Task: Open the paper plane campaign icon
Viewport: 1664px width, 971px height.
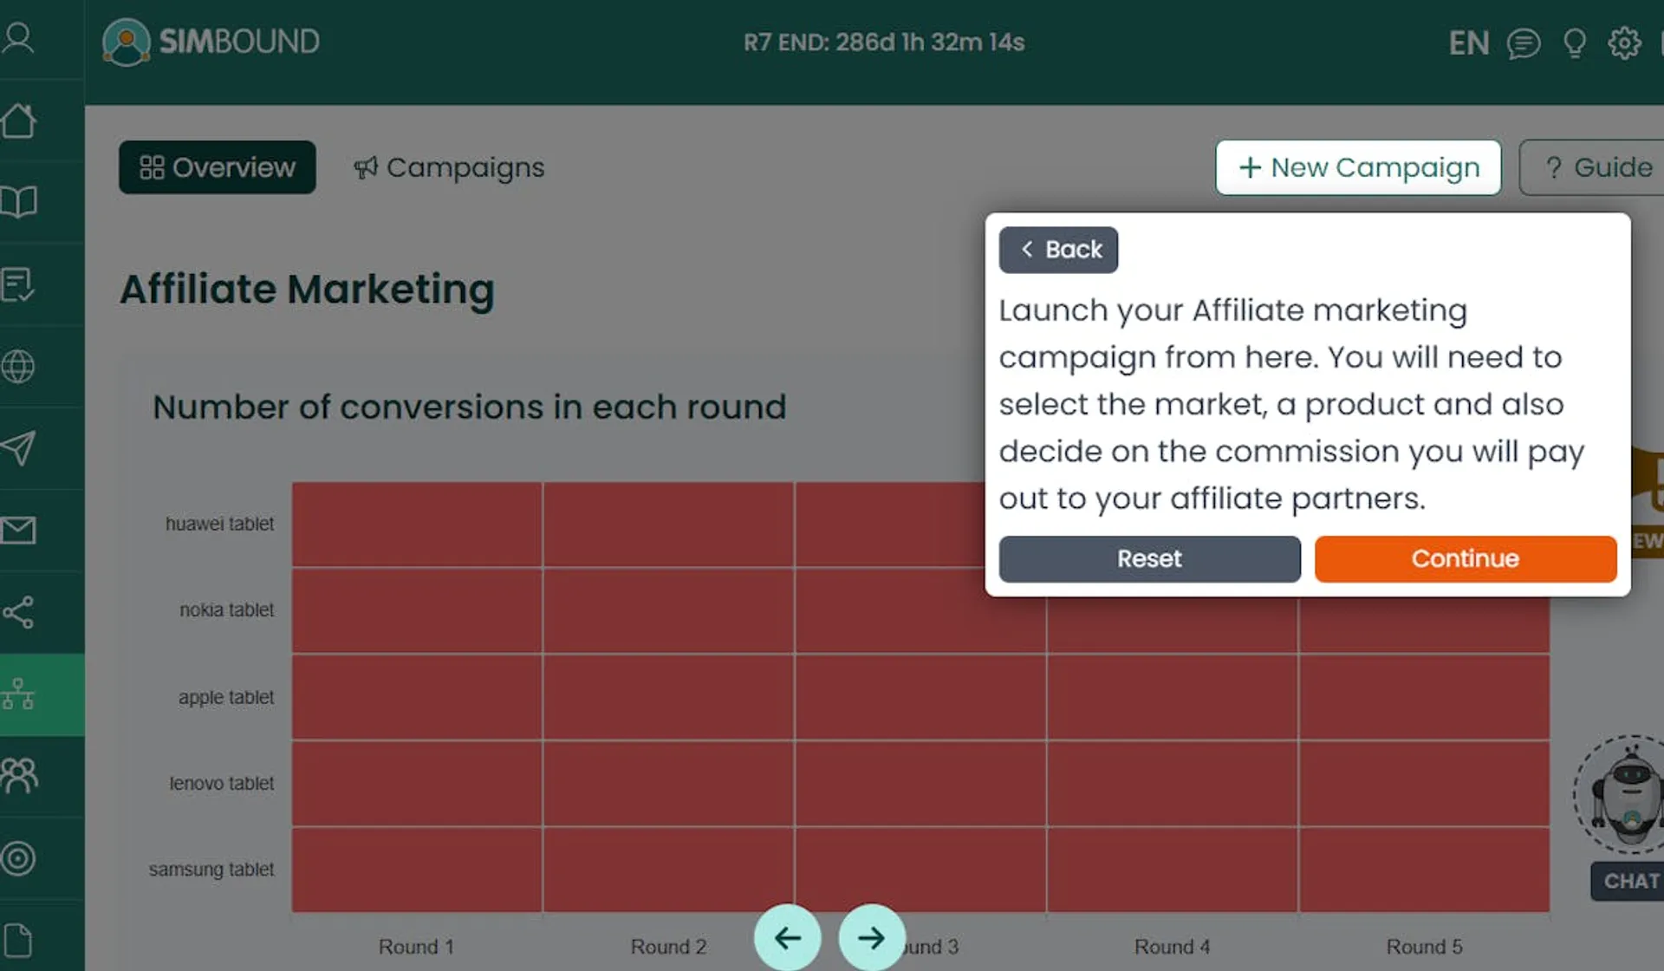Action: point(21,448)
